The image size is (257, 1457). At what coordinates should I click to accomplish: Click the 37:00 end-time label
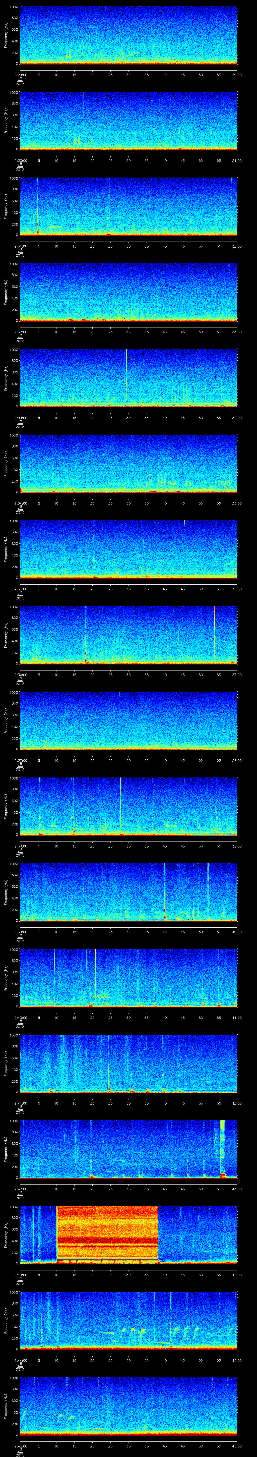tap(237, 674)
